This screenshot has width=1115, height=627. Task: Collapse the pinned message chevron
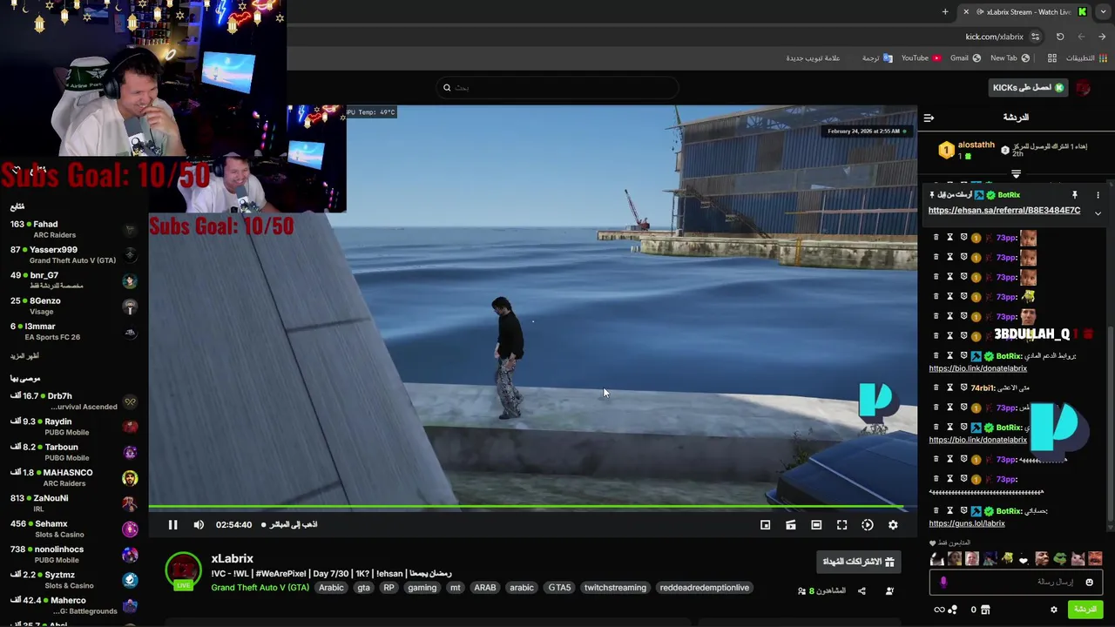click(x=1098, y=213)
